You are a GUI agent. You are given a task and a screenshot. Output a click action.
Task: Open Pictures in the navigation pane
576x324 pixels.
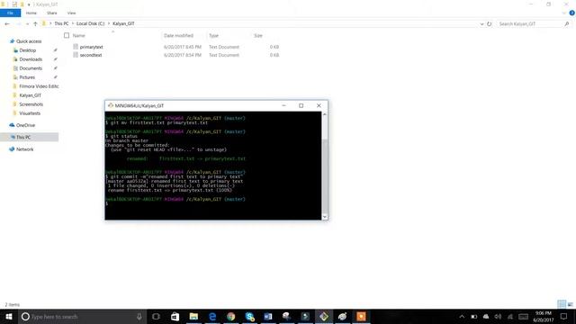(27, 77)
